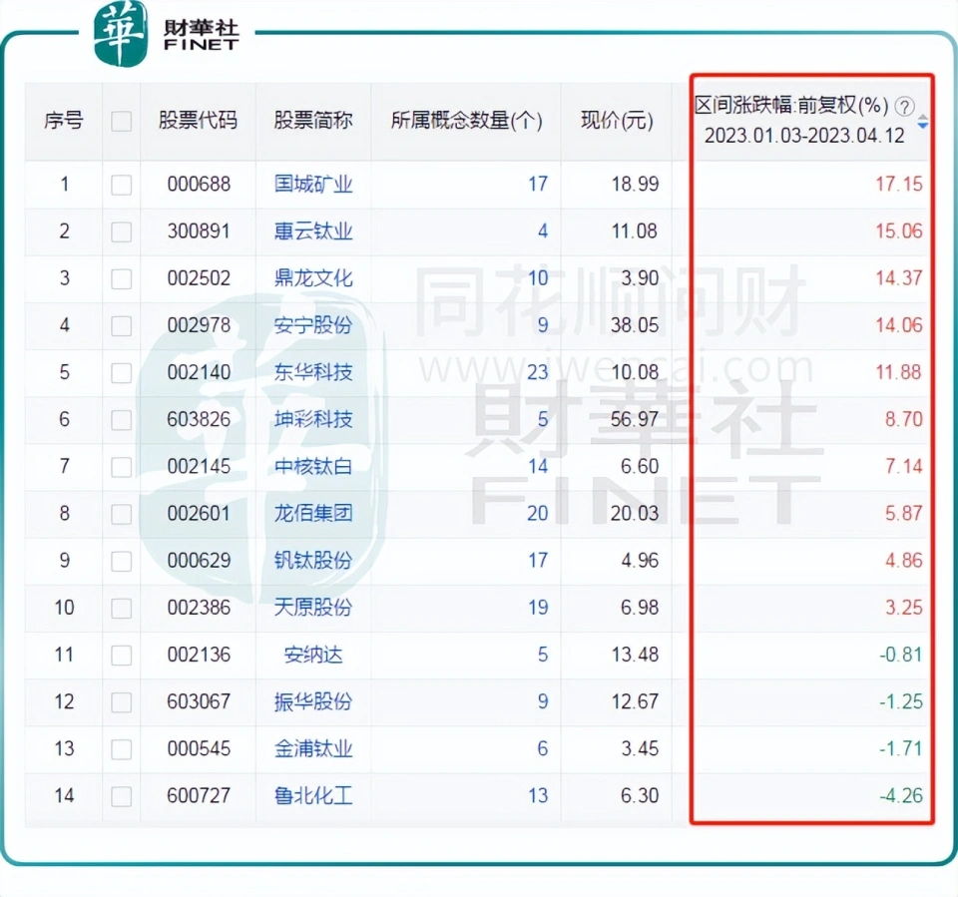Click concept count 17 for 国城矿业
This screenshot has height=897, width=958.
pyautogui.click(x=537, y=185)
